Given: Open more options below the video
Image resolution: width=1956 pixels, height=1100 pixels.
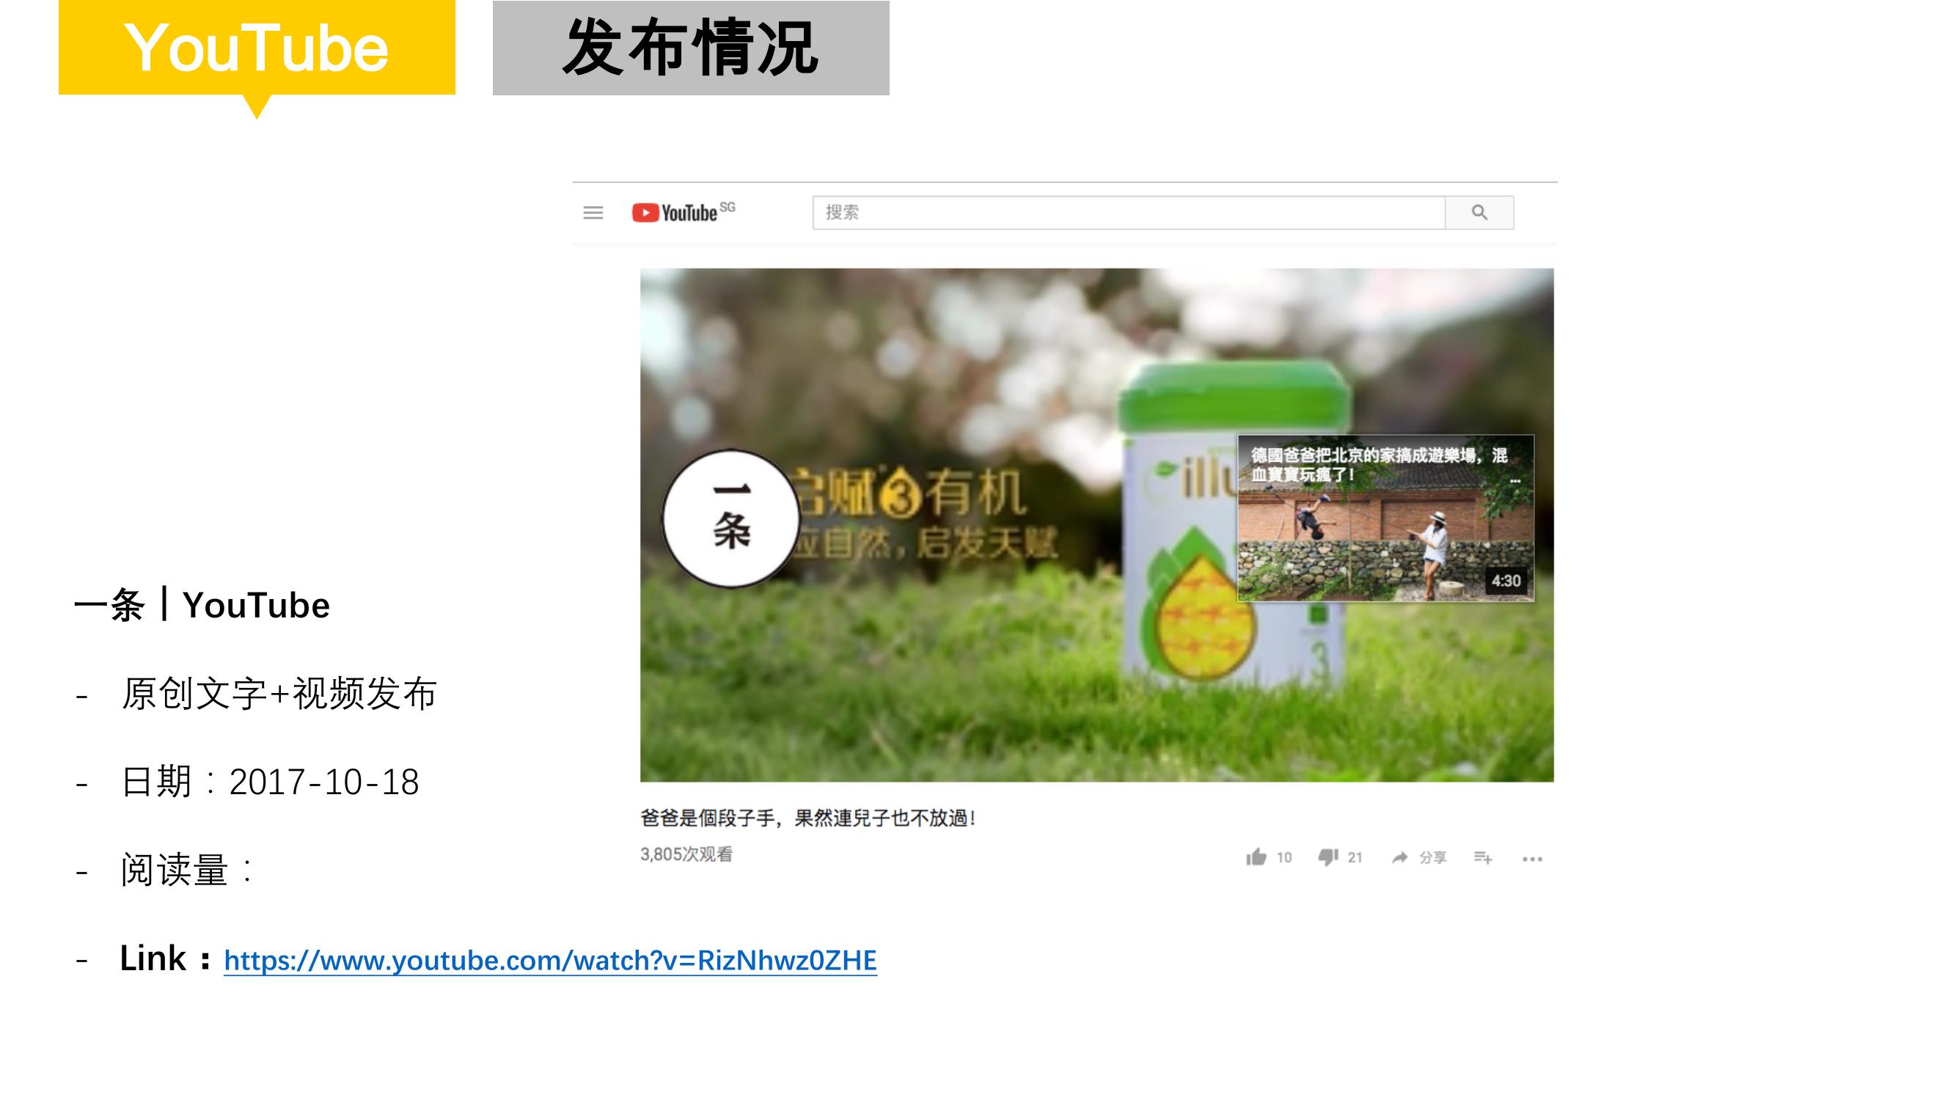Looking at the screenshot, I should 1532,859.
